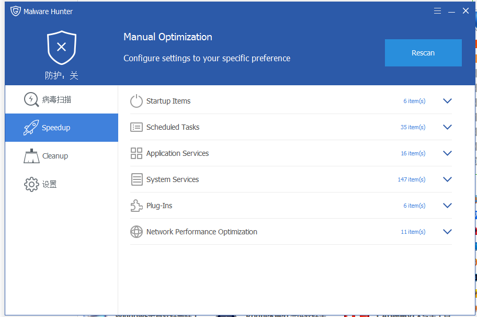Click the System Services document icon
This screenshot has height=317, width=477.
coord(137,179)
